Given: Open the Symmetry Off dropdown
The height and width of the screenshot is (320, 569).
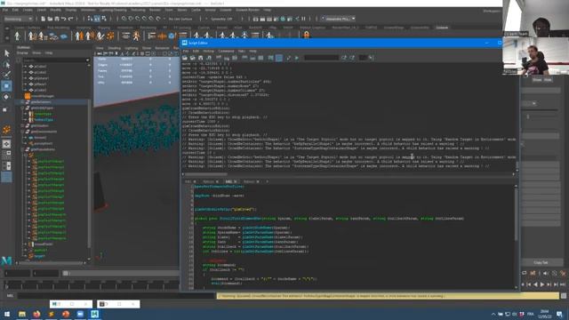Looking at the screenshot, I should tap(221, 19).
